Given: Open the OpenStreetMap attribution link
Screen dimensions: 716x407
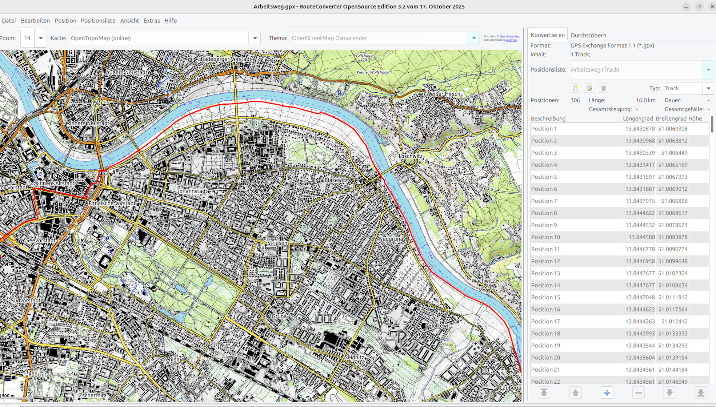Looking at the screenshot, I should coord(509,36).
